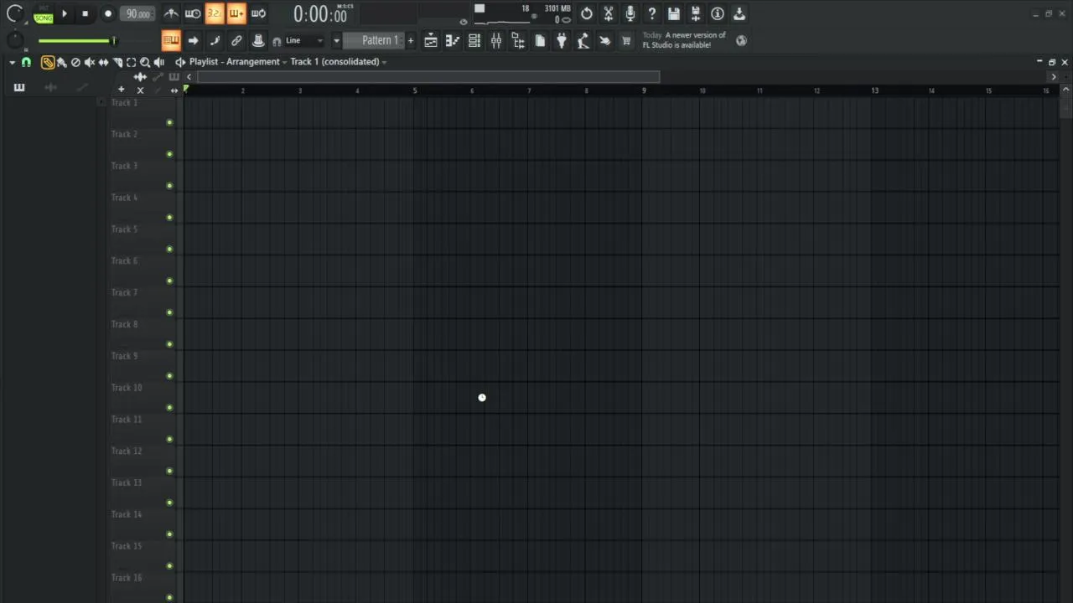The image size is (1073, 603).
Task: Click the Pattern 1 selector
Action: 374,40
